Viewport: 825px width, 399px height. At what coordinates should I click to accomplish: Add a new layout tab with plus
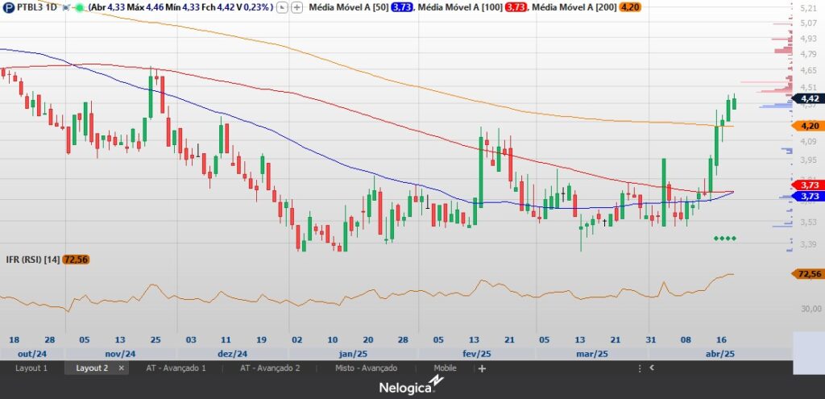(482, 368)
